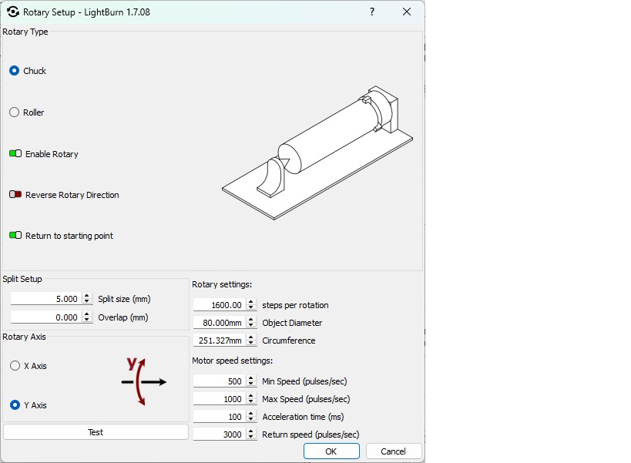Increase steps per rotation value
Image resolution: width=631 pixels, height=463 pixels.
click(x=250, y=302)
